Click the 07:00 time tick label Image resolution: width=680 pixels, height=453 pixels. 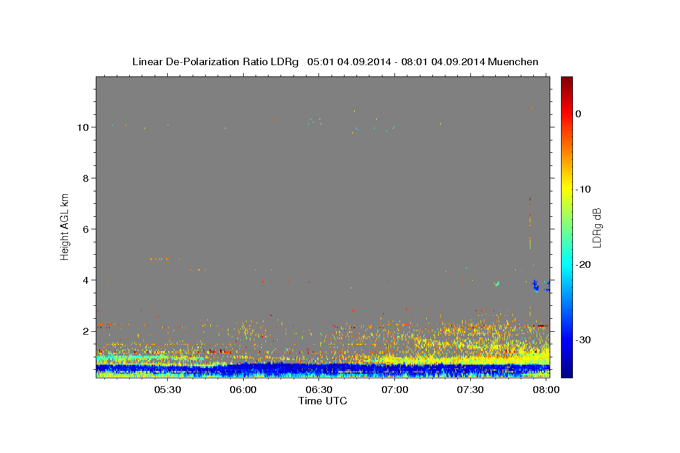pyautogui.click(x=395, y=390)
